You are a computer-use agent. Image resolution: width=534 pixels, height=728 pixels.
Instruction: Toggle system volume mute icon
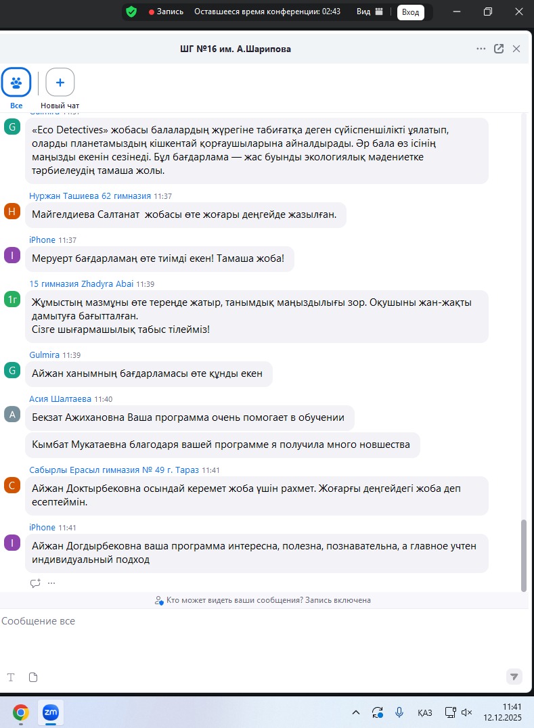click(466, 712)
